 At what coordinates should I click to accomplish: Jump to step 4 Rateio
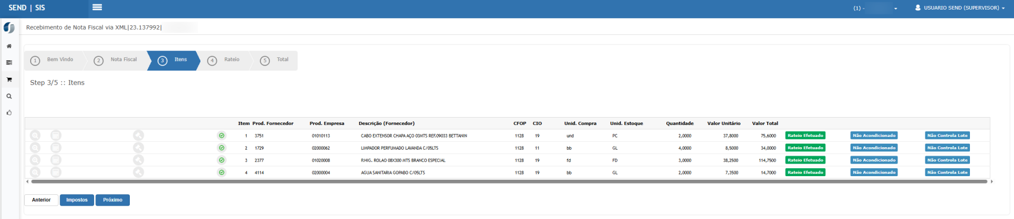[224, 60]
